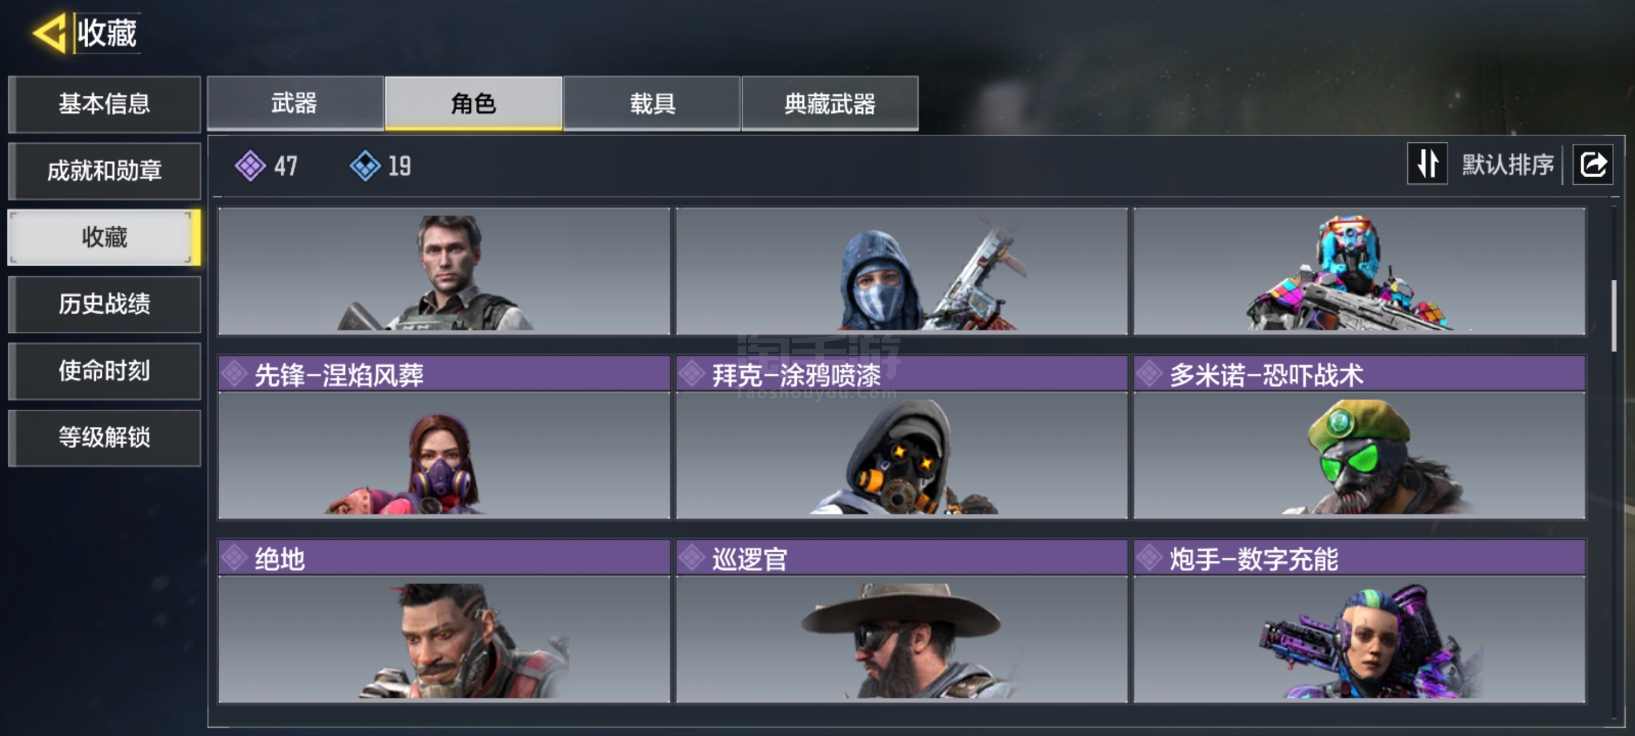Select the 拜克-涂鸦喷漆 character card

coord(902,437)
